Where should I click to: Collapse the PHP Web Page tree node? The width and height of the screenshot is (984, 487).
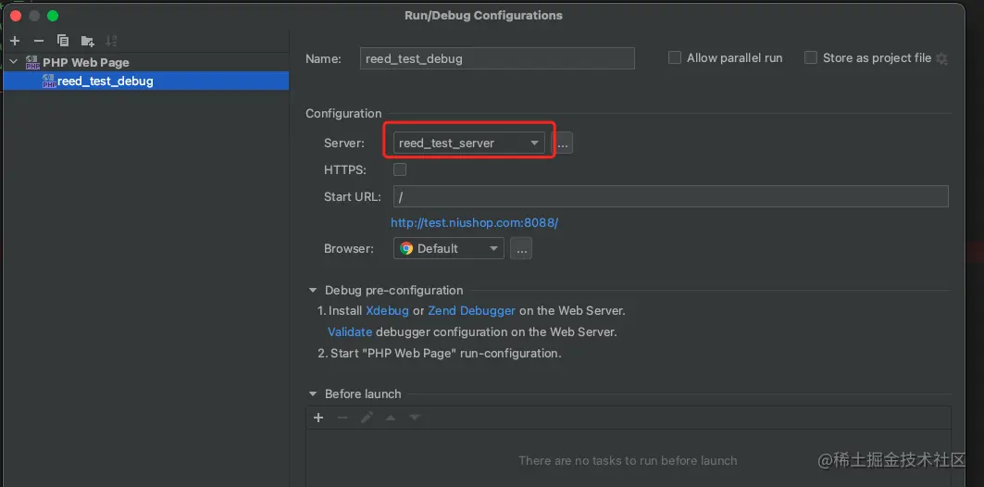coord(14,62)
